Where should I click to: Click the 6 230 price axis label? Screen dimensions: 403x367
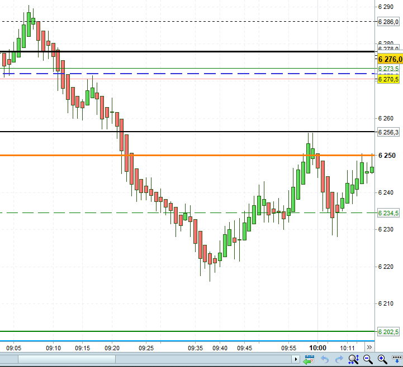pyautogui.click(x=386, y=229)
